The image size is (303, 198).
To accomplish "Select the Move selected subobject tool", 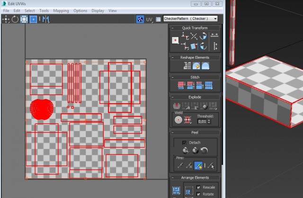I will click(6, 19).
